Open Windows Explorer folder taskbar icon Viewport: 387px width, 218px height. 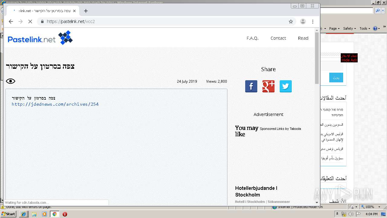coord(34,214)
